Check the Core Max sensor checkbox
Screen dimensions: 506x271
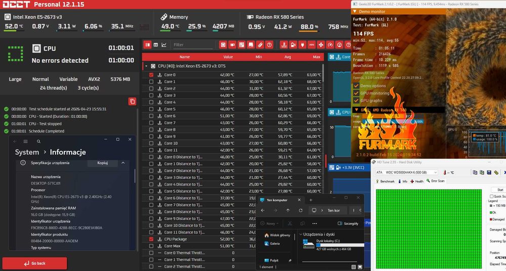pos(151,246)
